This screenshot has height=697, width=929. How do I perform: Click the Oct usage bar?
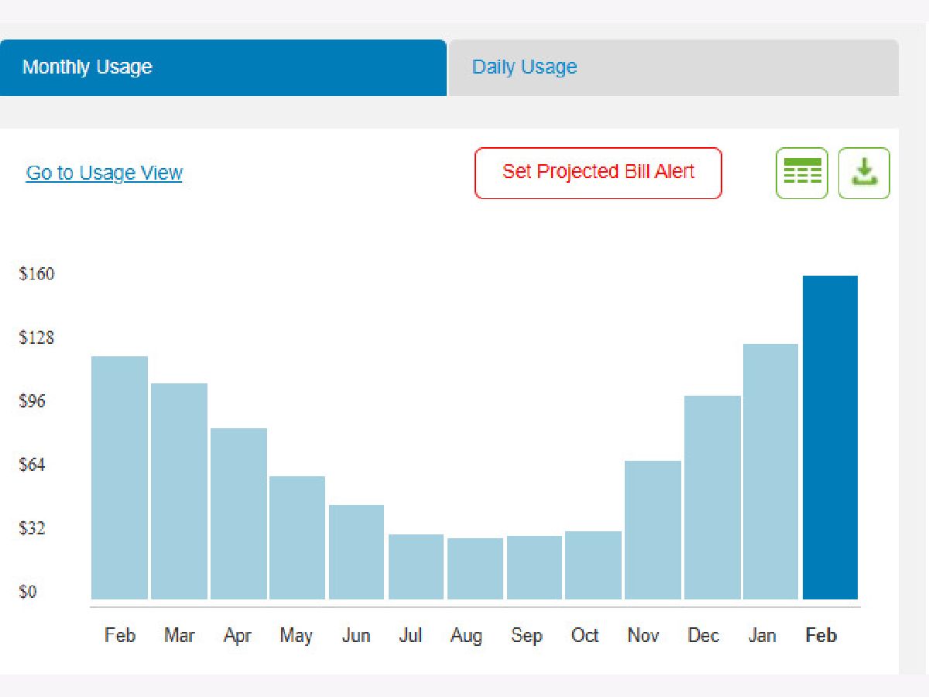click(593, 565)
